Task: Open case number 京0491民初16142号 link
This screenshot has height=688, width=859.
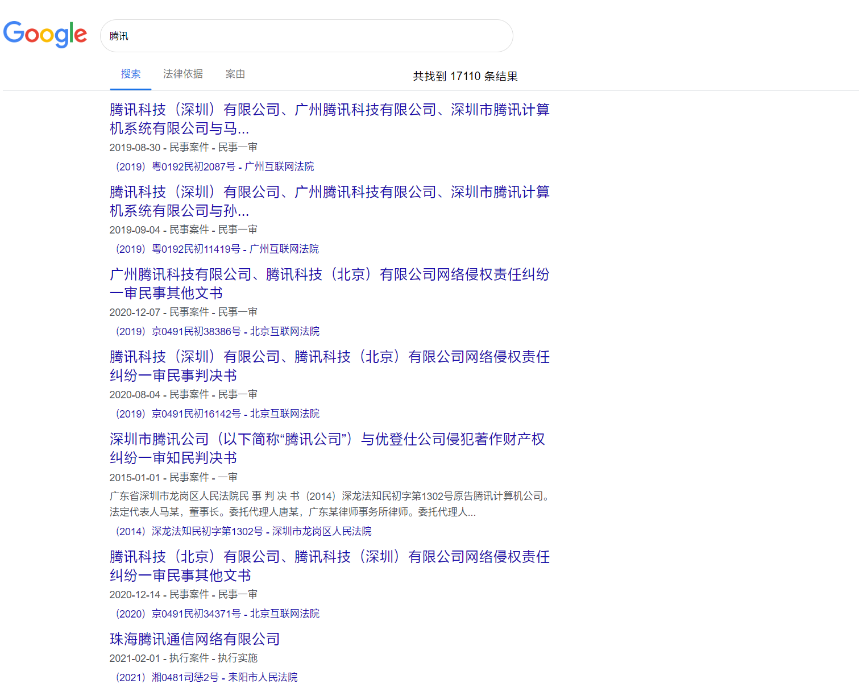Action: 217,414
